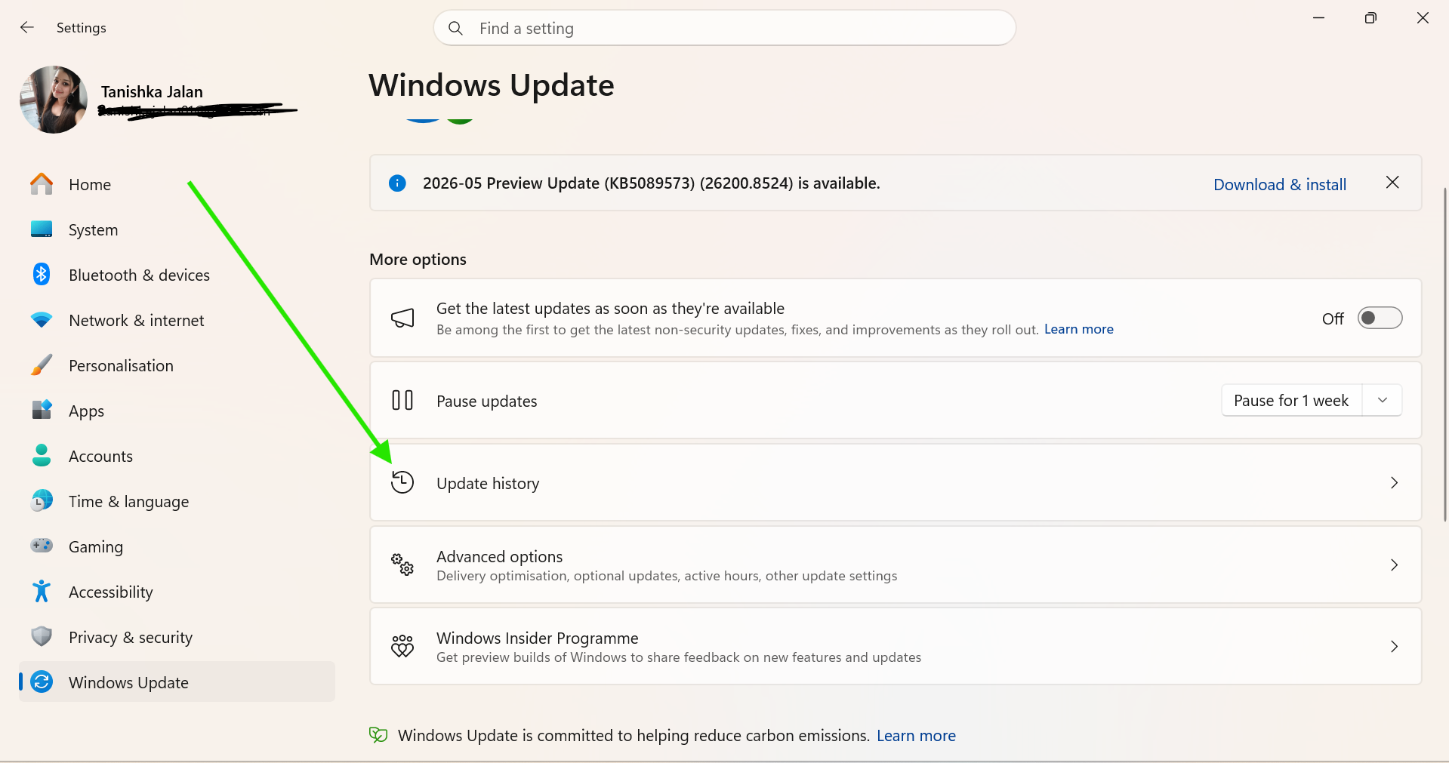This screenshot has width=1449, height=763.
Task: Click Windows Insider Programme title
Action: coord(537,638)
